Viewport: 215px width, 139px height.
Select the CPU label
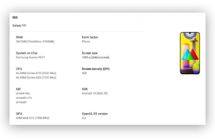[19, 69]
